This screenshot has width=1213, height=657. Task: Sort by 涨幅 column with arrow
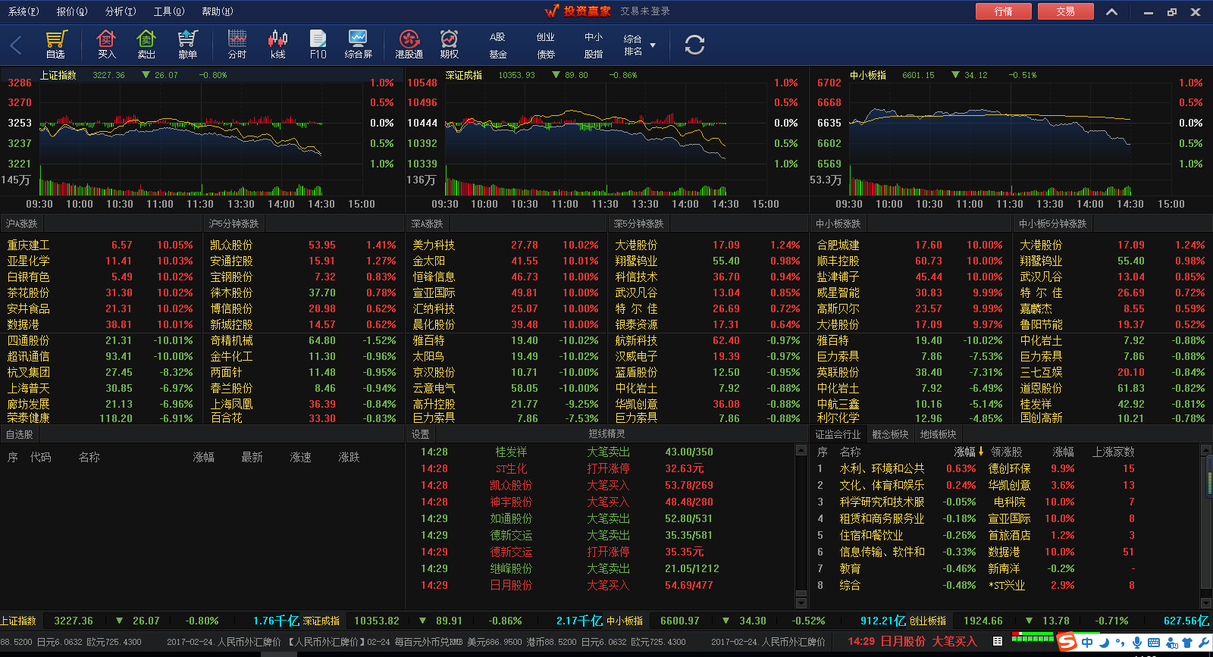pyautogui.click(x=969, y=452)
